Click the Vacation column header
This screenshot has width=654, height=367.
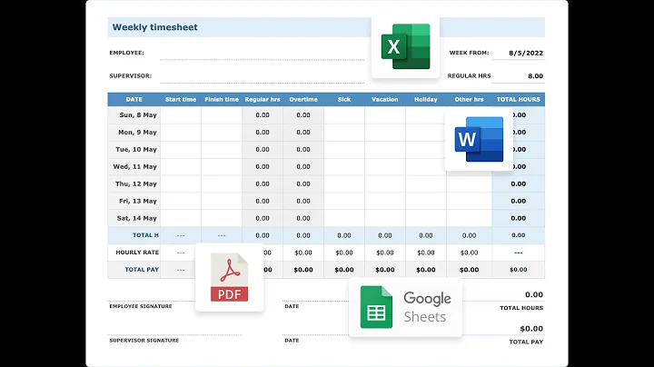click(384, 99)
